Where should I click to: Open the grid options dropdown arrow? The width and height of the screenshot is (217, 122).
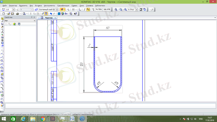click(x=76, y=9)
